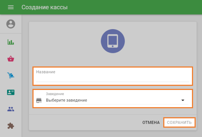Click the ОТМЕНА button
This screenshot has width=202, height=137.
(x=151, y=122)
